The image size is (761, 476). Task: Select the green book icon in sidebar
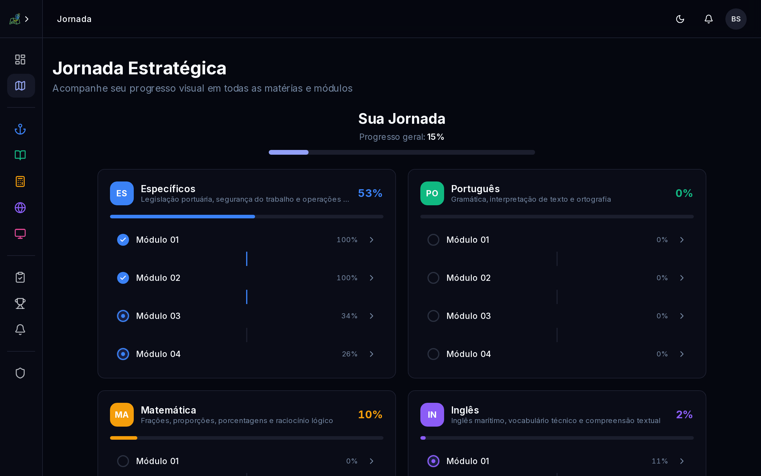20,155
